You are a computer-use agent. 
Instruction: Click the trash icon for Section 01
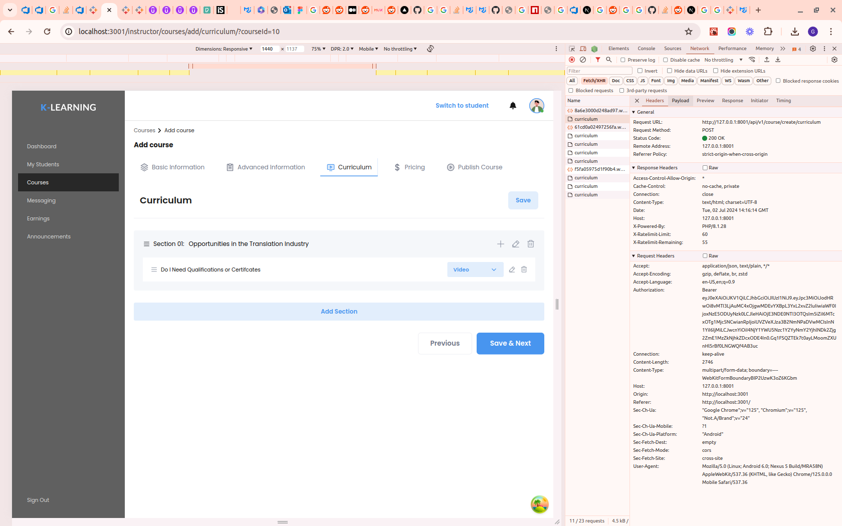point(530,244)
